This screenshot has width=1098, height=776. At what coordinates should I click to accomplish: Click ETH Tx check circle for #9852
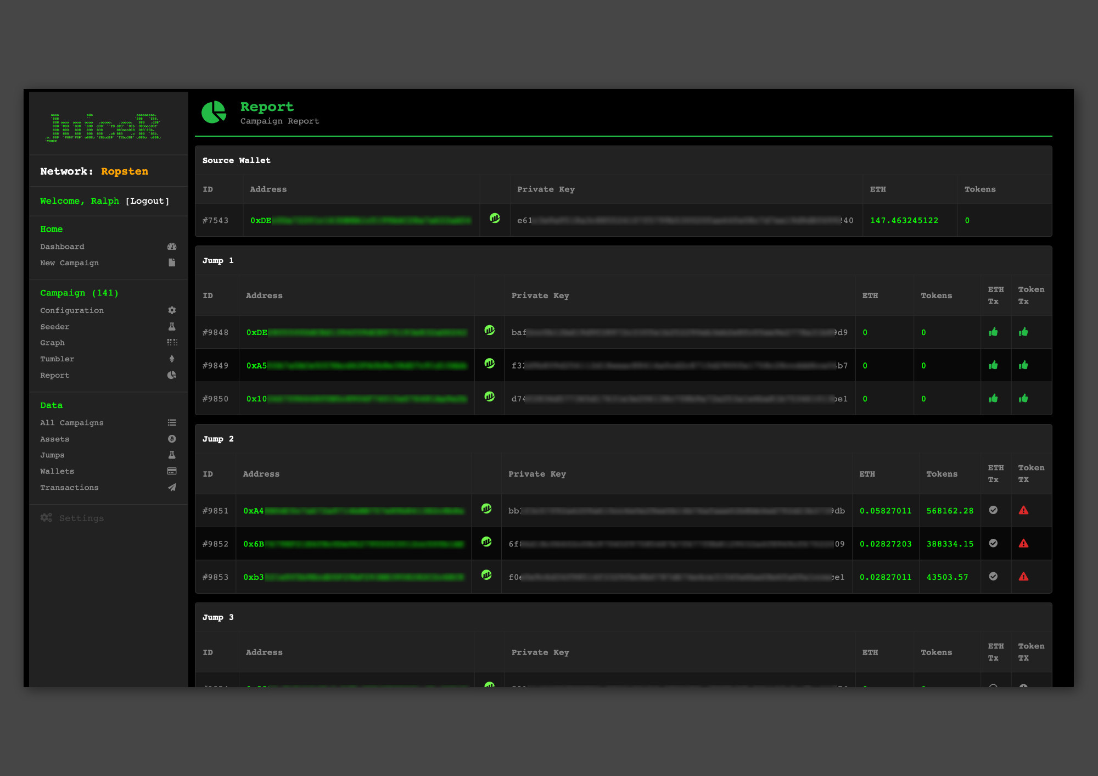coord(993,543)
